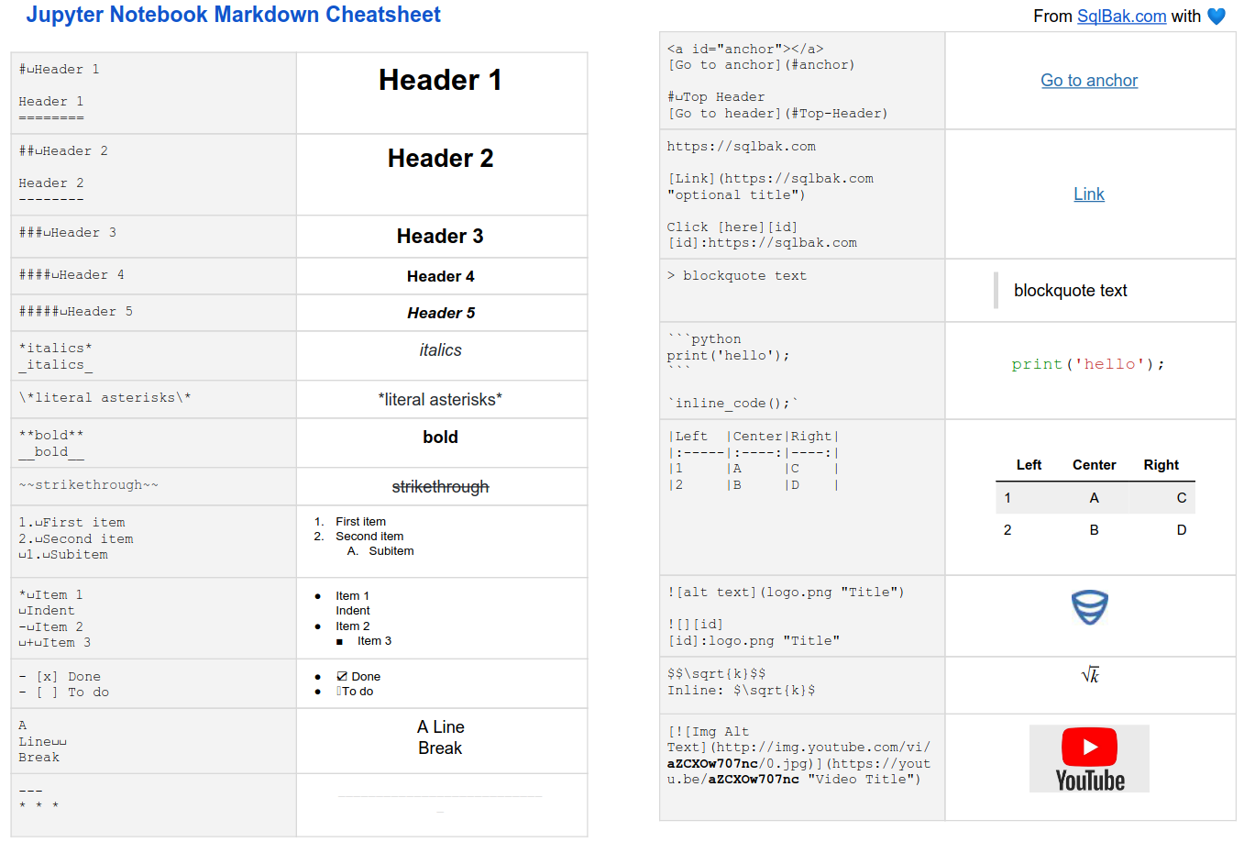This screenshot has width=1244, height=842.
Task: Click the Center column header in table
Action: click(x=1094, y=465)
